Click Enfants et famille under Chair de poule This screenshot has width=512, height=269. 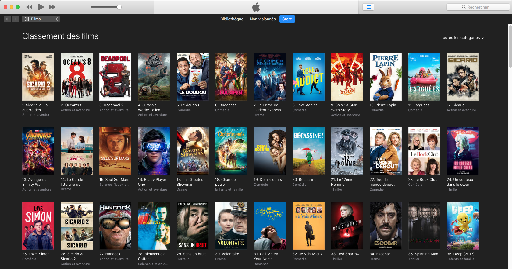pyautogui.click(x=229, y=189)
